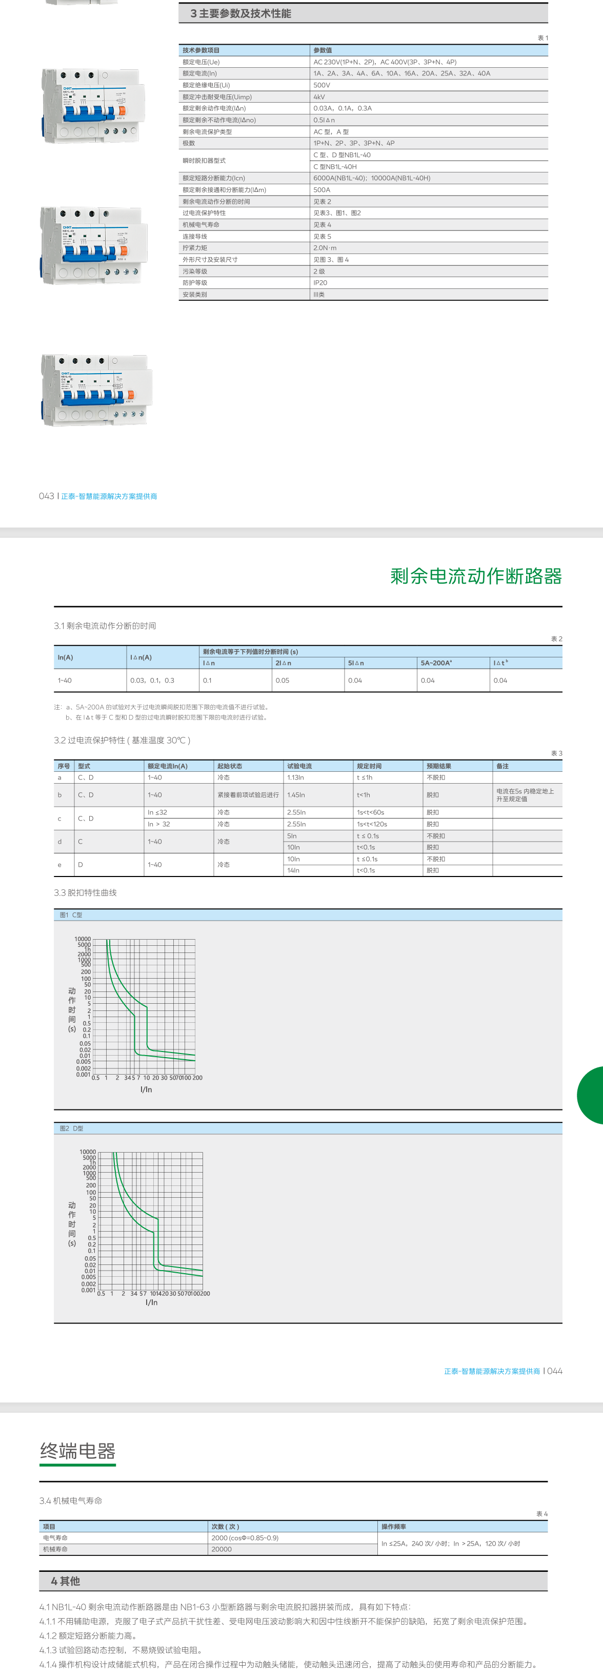
Task: Click the bottom circuit breaker product image
Action: tap(95, 389)
